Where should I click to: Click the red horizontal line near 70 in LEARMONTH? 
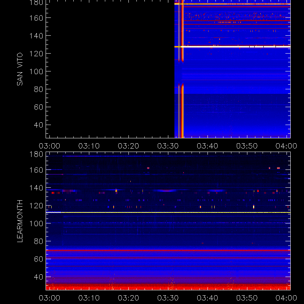pos(168,250)
